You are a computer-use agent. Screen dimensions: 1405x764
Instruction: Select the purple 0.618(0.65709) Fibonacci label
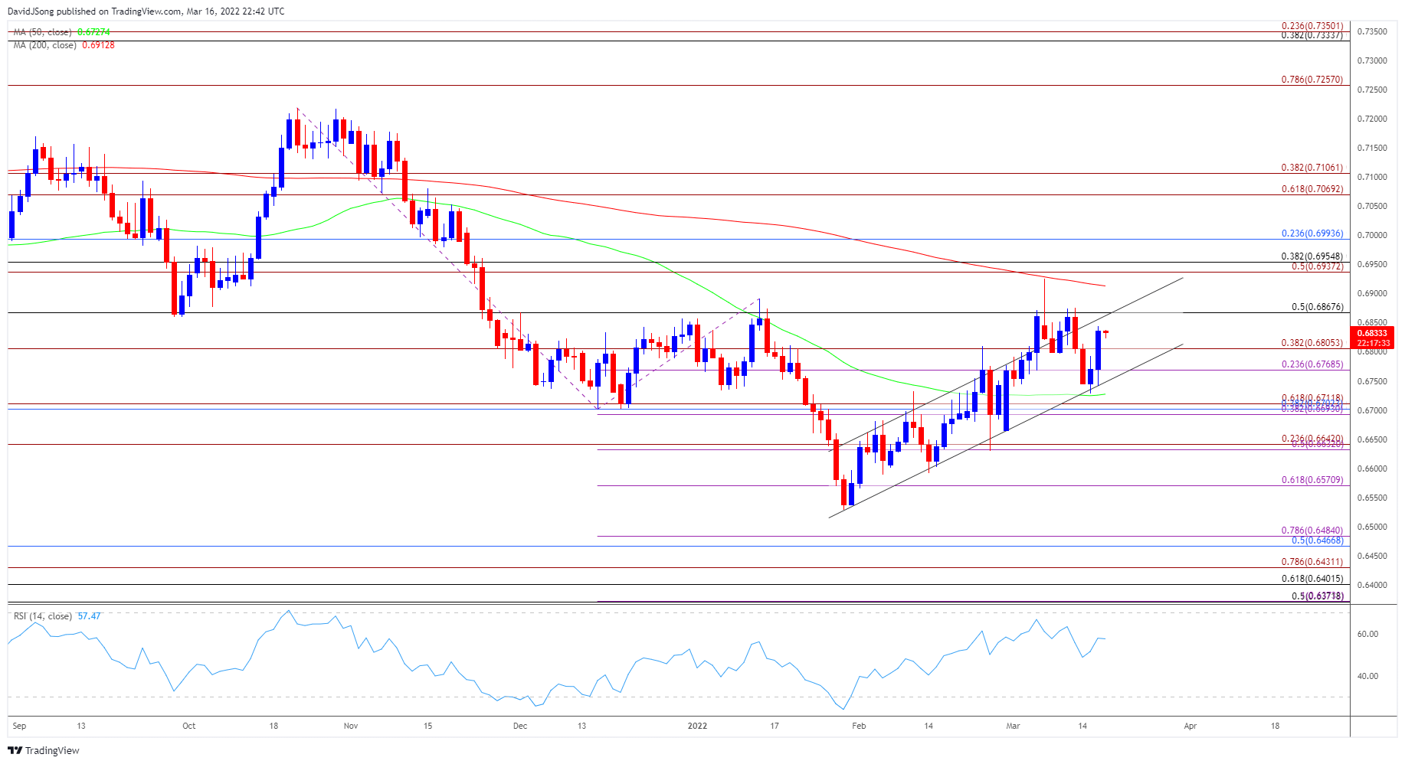point(1312,480)
